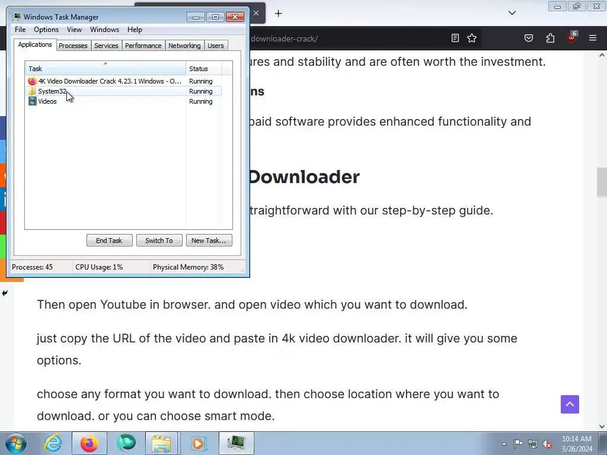Viewport: 607px width, 455px height.
Task: Switch to the Processes tab
Action: pos(73,46)
